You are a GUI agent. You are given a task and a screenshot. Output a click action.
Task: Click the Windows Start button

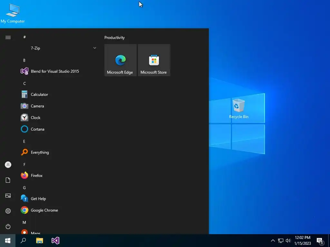(x=8, y=241)
